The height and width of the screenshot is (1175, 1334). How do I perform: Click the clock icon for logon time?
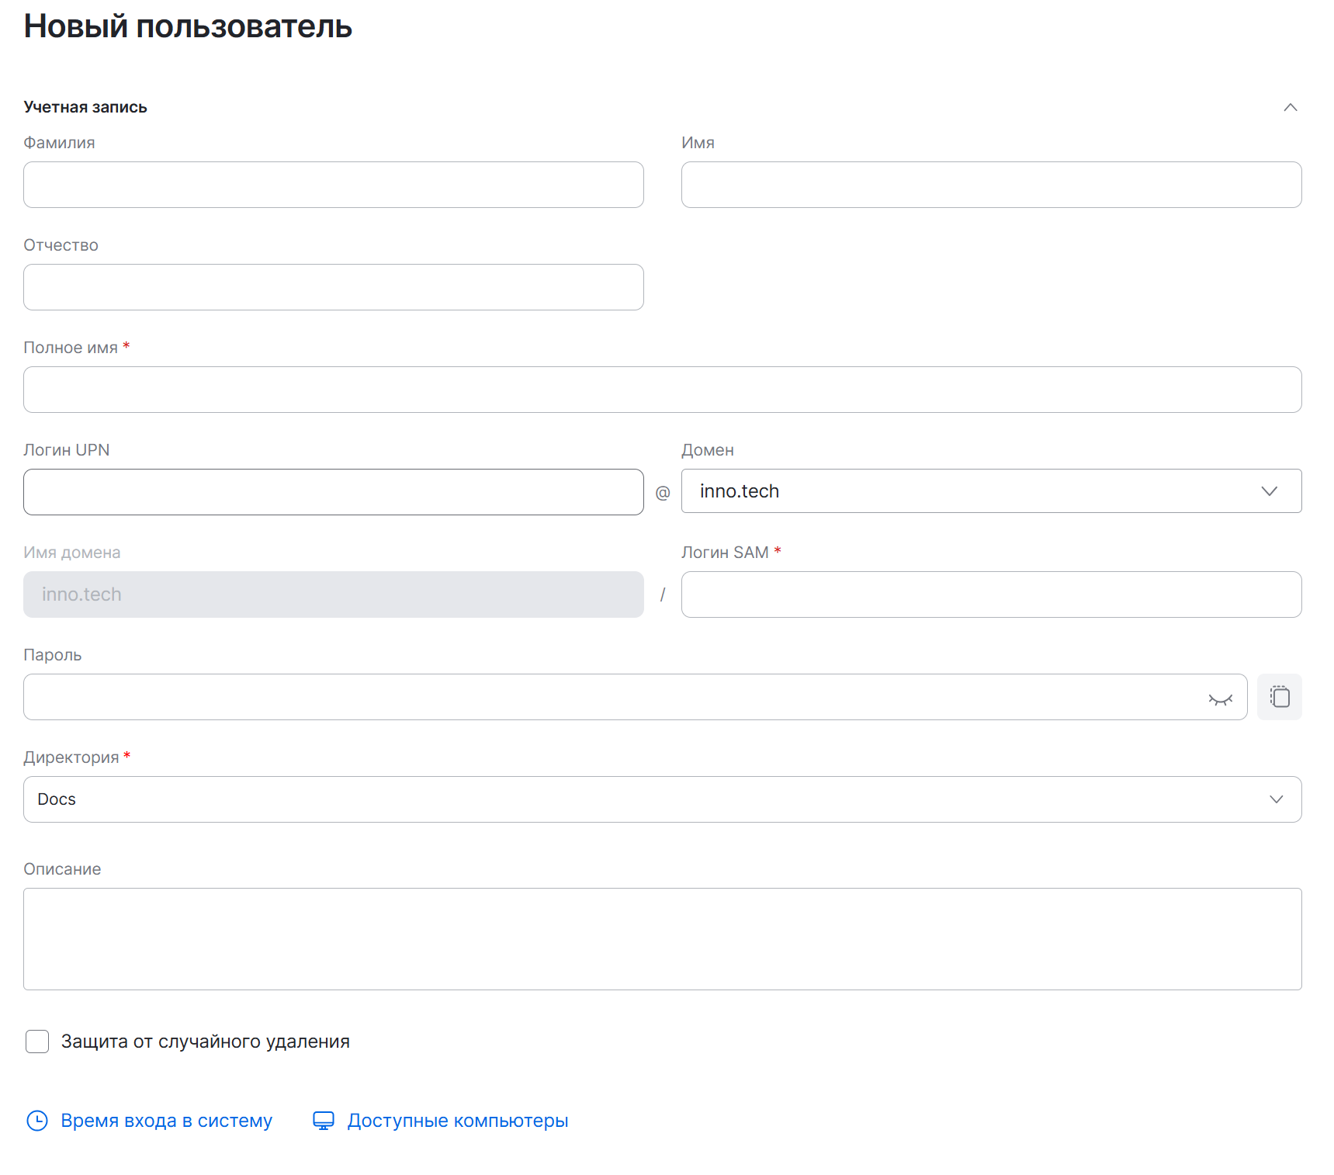(37, 1121)
